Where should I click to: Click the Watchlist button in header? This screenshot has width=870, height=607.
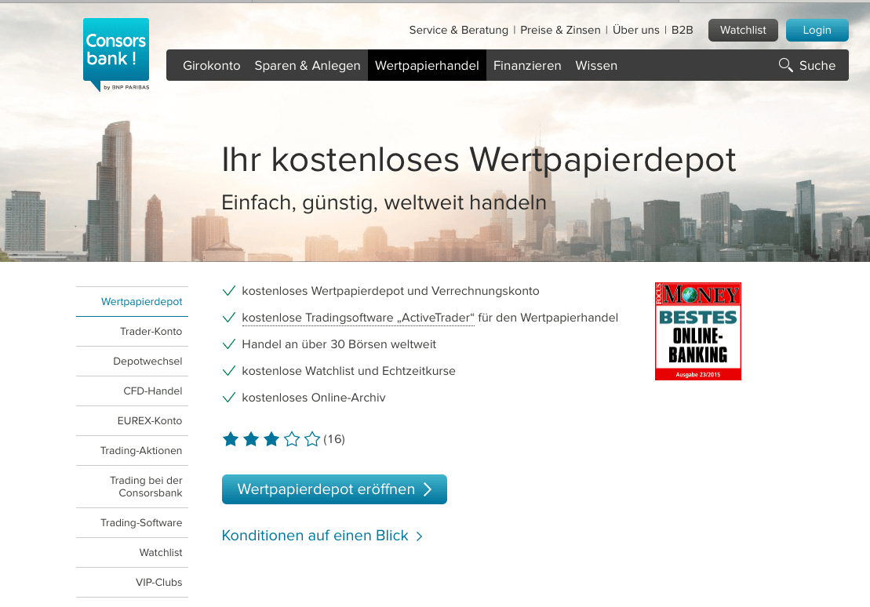743,30
